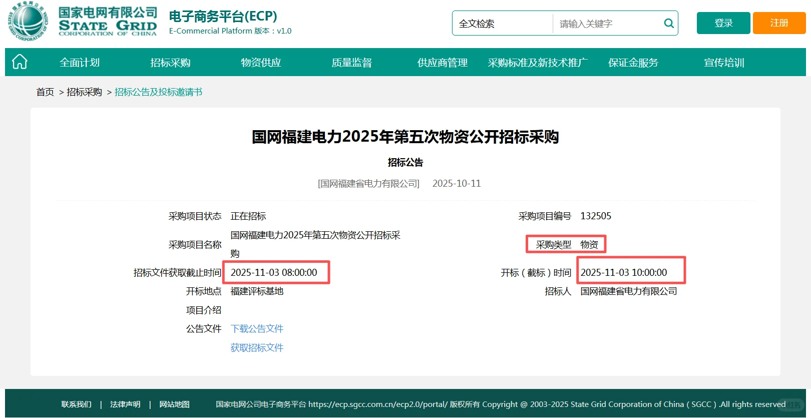This screenshot has height=418, width=811.
Task: Open the 招标采购 menu
Action: (x=170, y=63)
